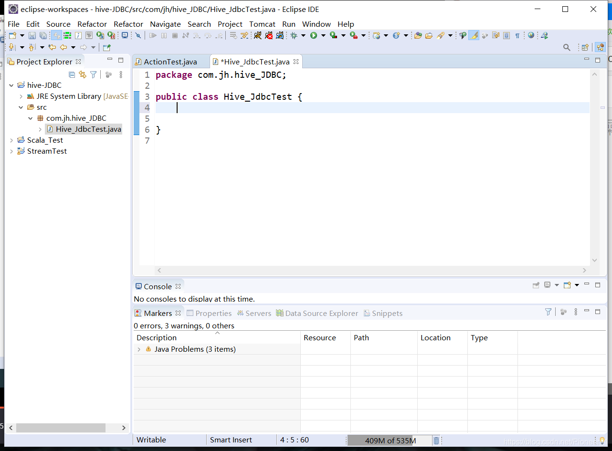Open the Markers view filter button
Viewport: 612px width, 451px height.
pyautogui.click(x=548, y=312)
